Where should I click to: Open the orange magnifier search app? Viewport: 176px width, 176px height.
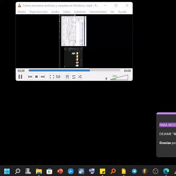(x=113, y=171)
